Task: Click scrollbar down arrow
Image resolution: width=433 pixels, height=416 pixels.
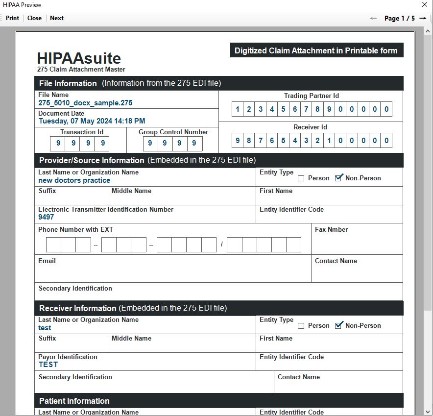Action: point(428,412)
